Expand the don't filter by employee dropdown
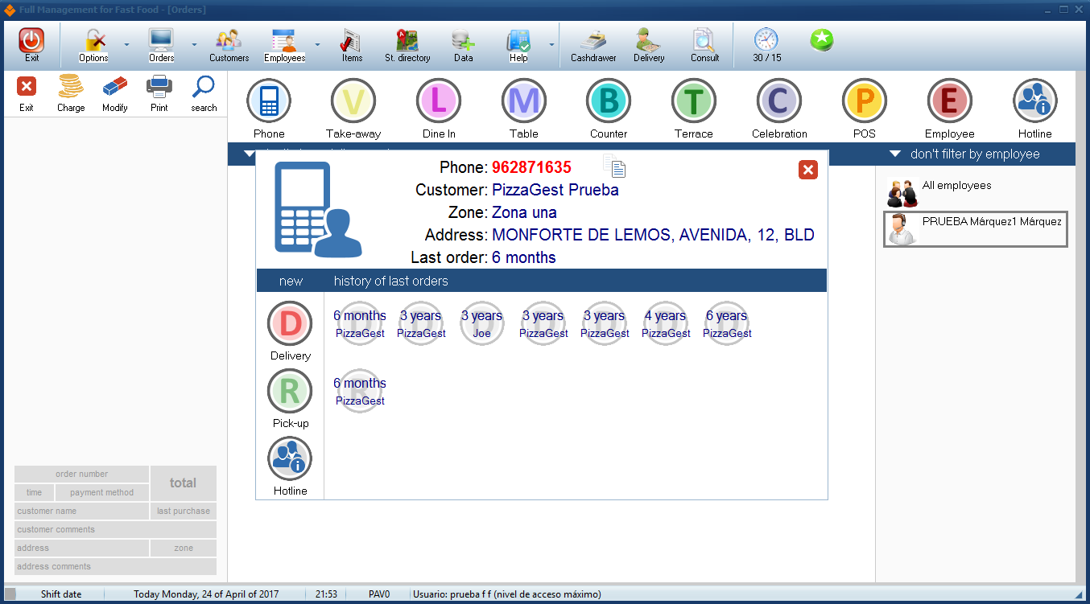The image size is (1090, 604). point(895,154)
